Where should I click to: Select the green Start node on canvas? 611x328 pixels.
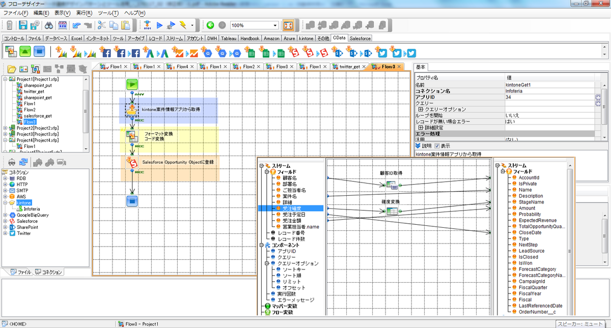[132, 85]
